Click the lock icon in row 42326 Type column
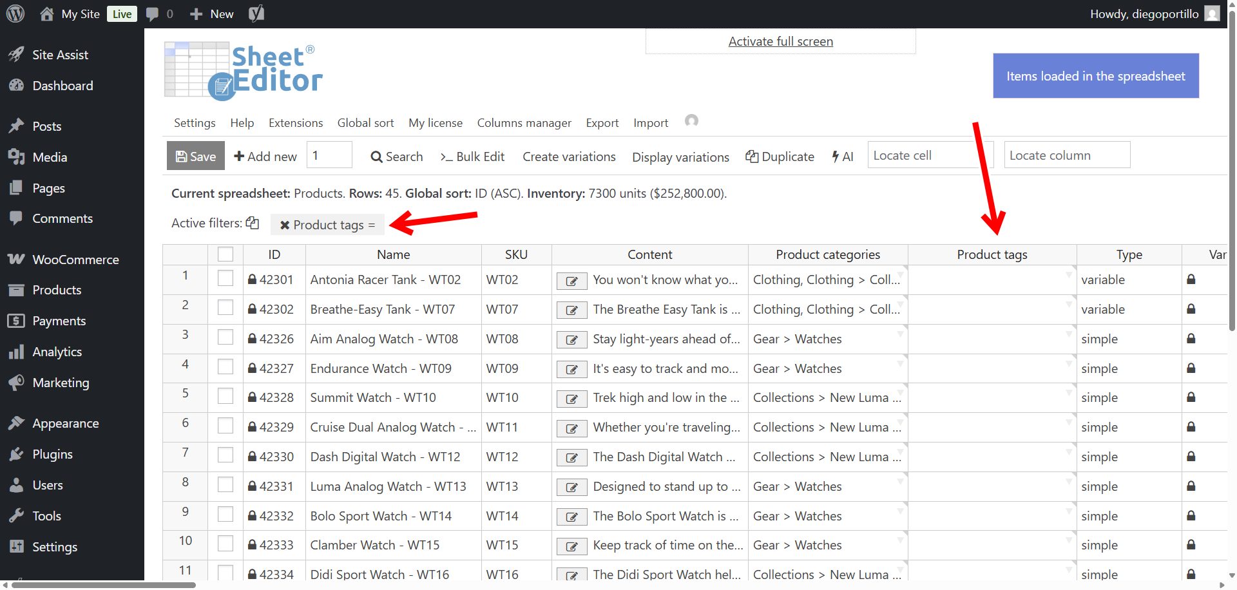Image resolution: width=1237 pixels, height=590 pixels. click(x=1191, y=339)
